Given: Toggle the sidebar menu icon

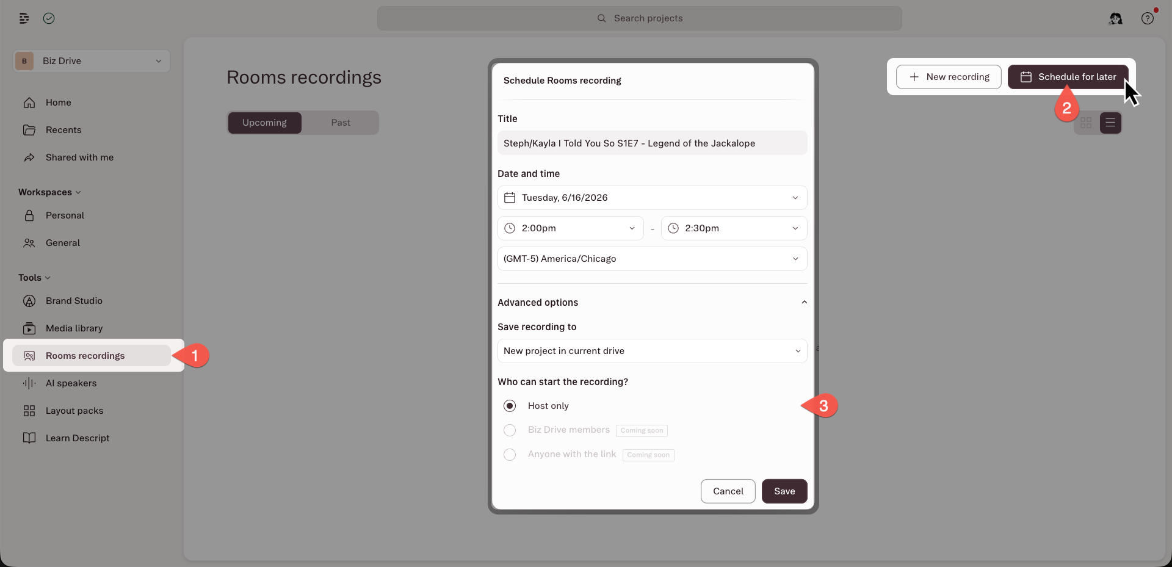Looking at the screenshot, I should (x=24, y=18).
